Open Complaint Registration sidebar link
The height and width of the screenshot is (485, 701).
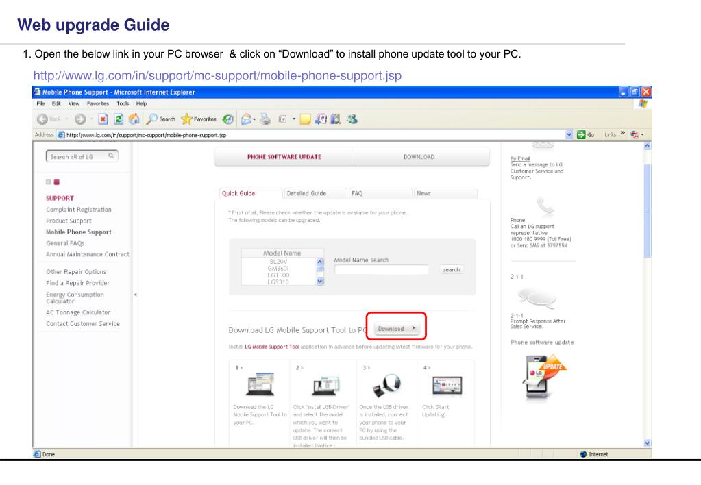click(79, 210)
